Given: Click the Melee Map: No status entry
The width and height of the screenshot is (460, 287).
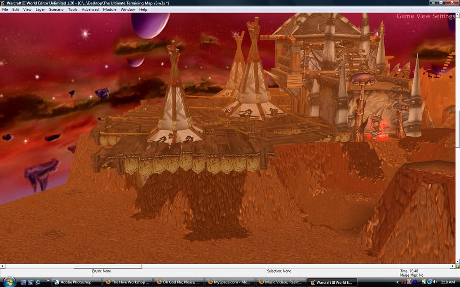Looking at the screenshot, I should coord(411,275).
